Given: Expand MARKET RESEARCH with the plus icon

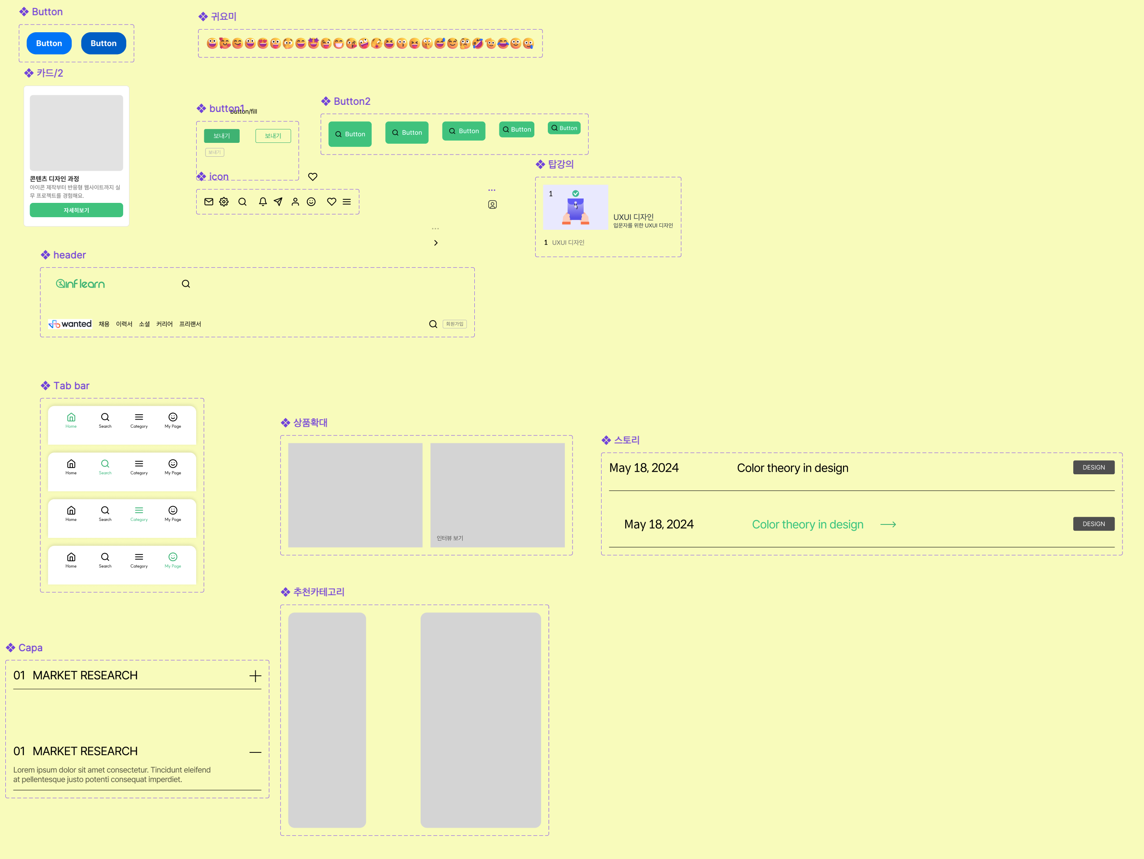Looking at the screenshot, I should 255,676.
